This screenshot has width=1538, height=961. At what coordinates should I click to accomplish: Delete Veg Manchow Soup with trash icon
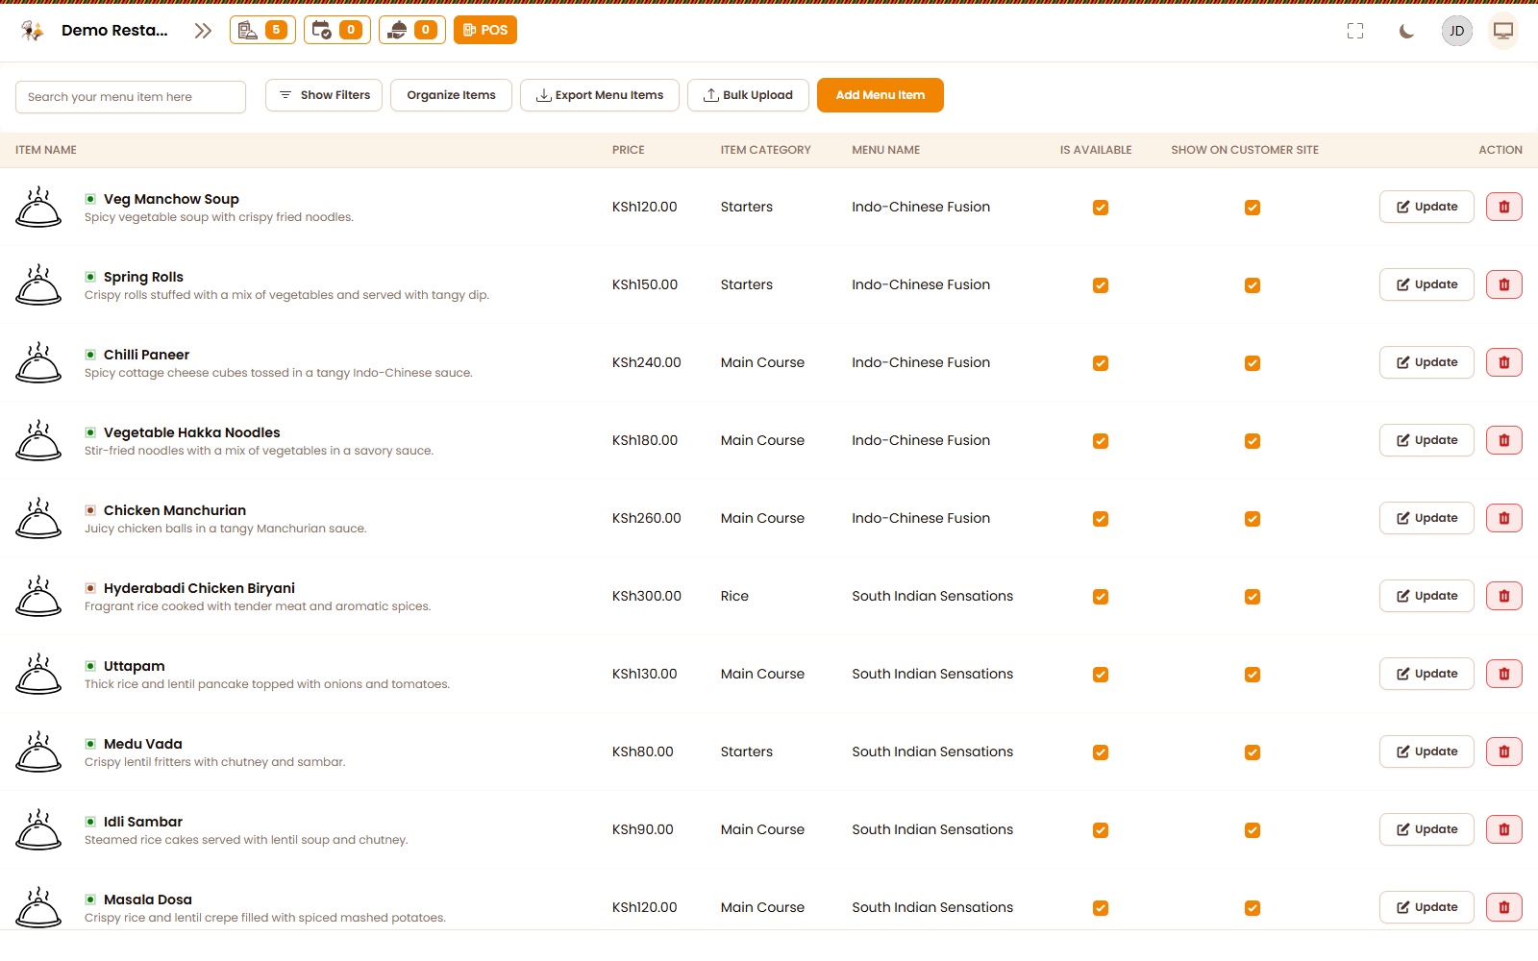1504,207
